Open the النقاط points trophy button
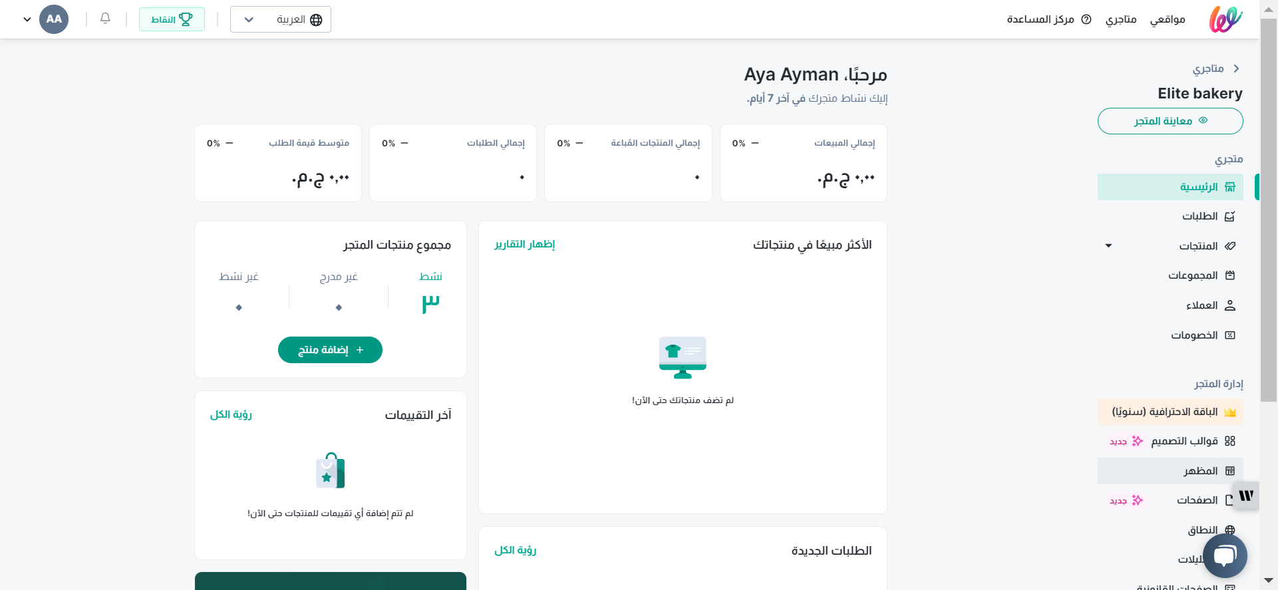The height and width of the screenshot is (590, 1278). pyautogui.click(x=172, y=19)
